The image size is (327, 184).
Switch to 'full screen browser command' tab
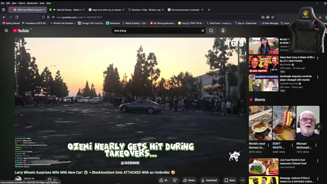[186, 10]
